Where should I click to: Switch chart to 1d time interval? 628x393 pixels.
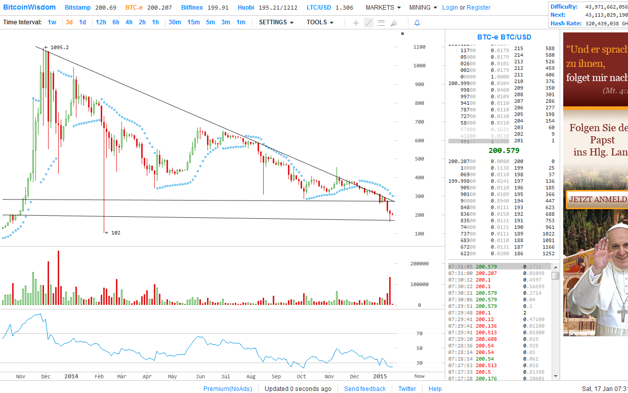(x=82, y=22)
